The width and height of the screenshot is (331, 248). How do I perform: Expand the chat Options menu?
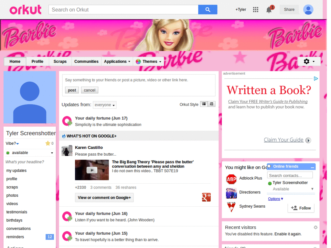(x=275, y=199)
